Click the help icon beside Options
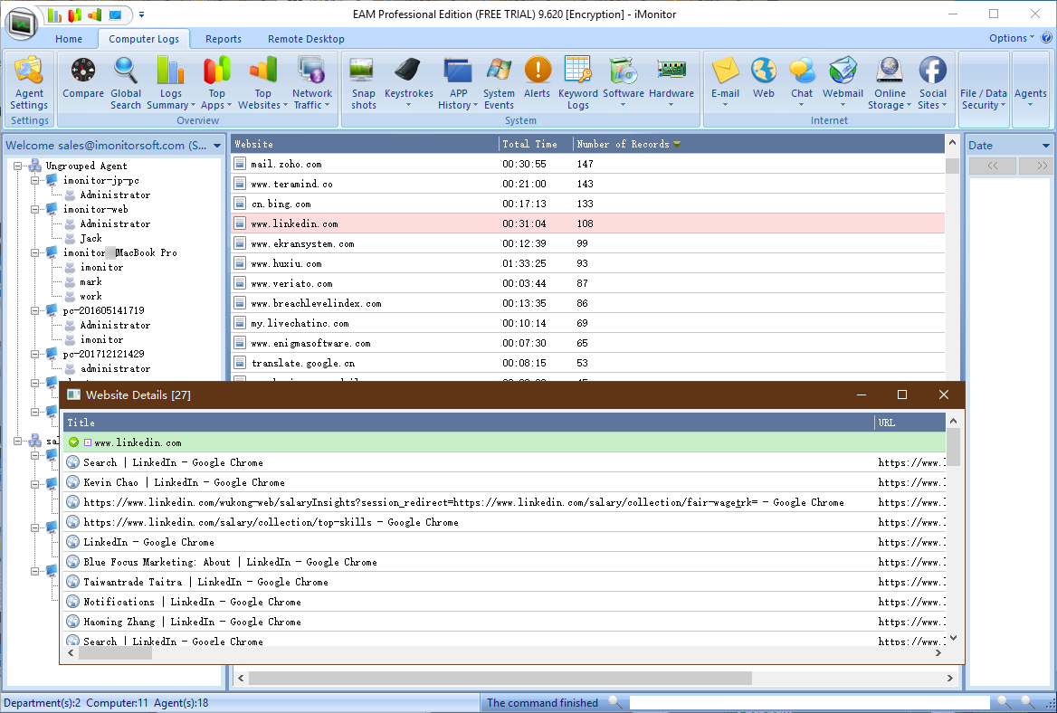1057x713 pixels. pyautogui.click(x=1047, y=38)
